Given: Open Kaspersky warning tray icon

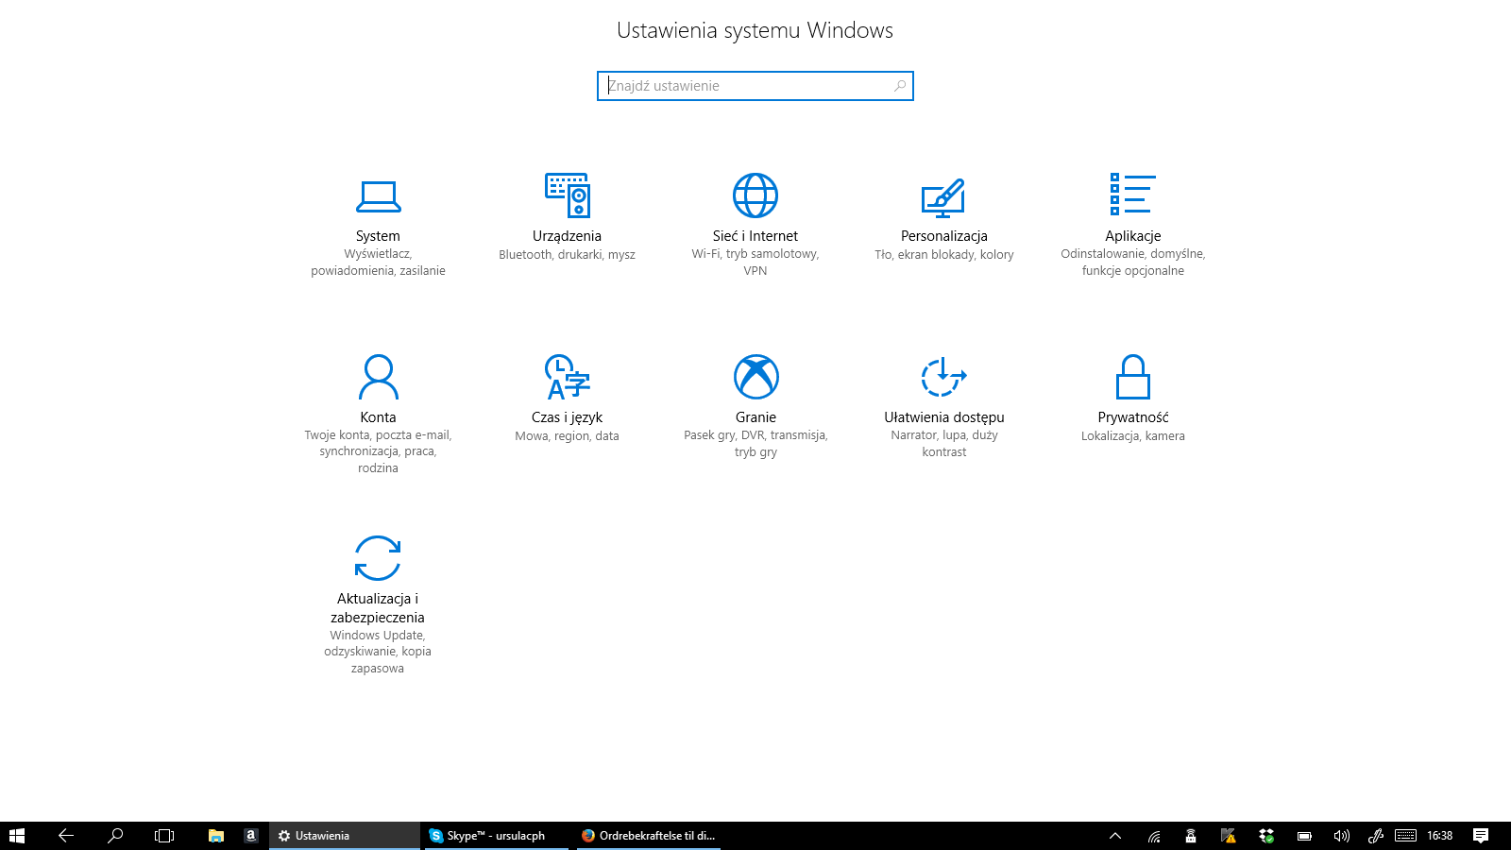Looking at the screenshot, I should click(x=1228, y=836).
